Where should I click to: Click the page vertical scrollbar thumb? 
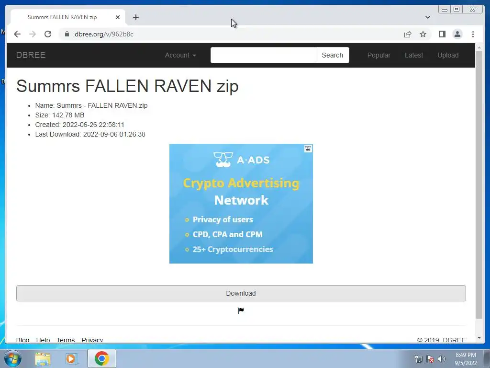point(479,184)
